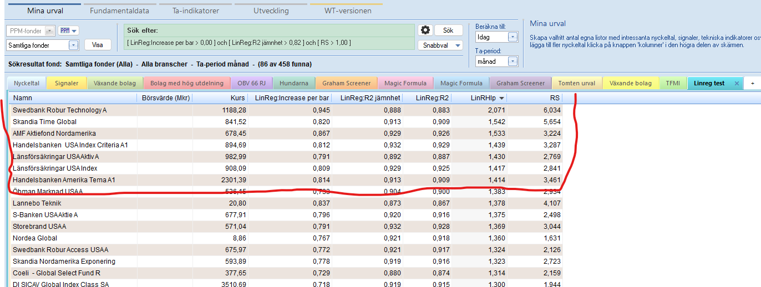Go to the Utveckling tab
Screen dimensions: 761x287
click(271, 11)
